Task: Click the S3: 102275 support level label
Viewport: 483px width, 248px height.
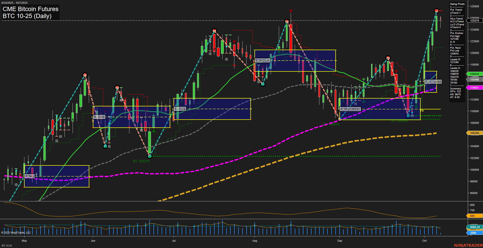Action: tap(141, 161)
